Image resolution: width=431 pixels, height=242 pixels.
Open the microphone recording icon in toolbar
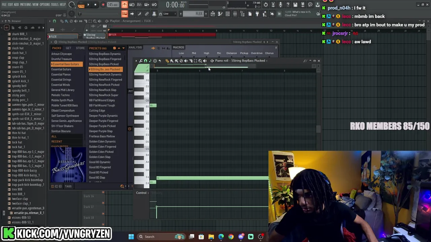pyautogui.click(x=280, y=5)
